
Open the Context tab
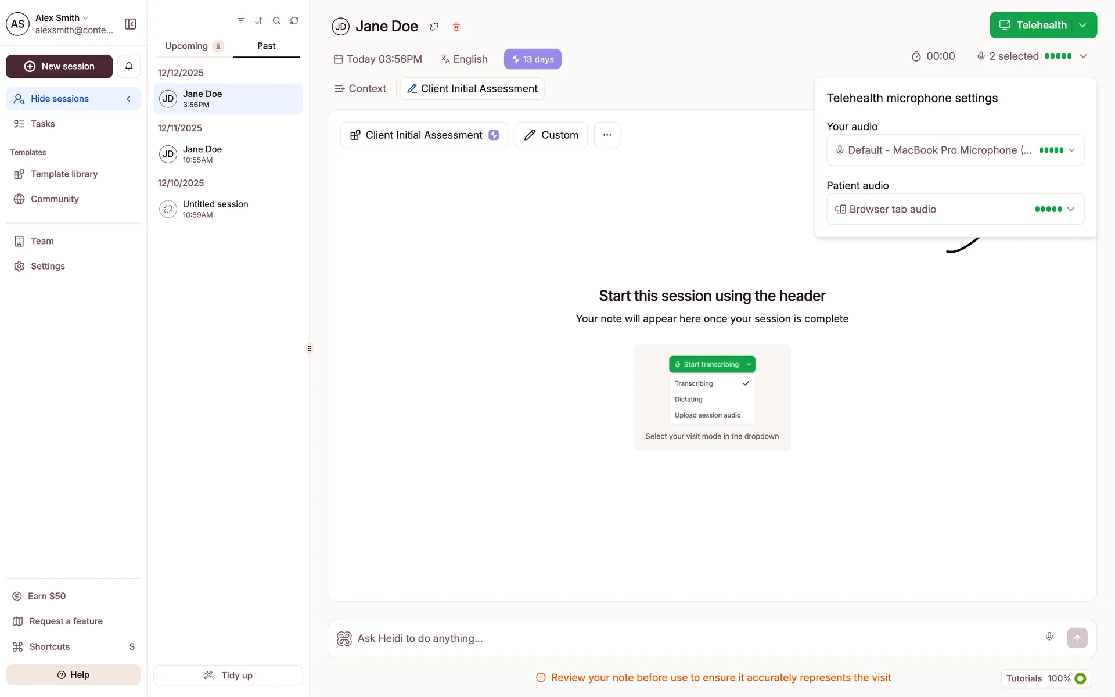point(361,89)
